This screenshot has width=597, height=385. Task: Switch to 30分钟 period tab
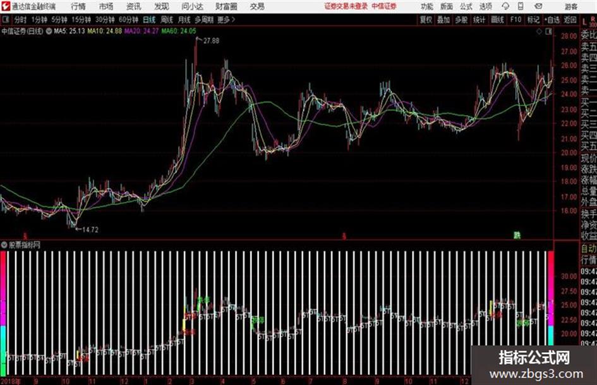pos(105,20)
